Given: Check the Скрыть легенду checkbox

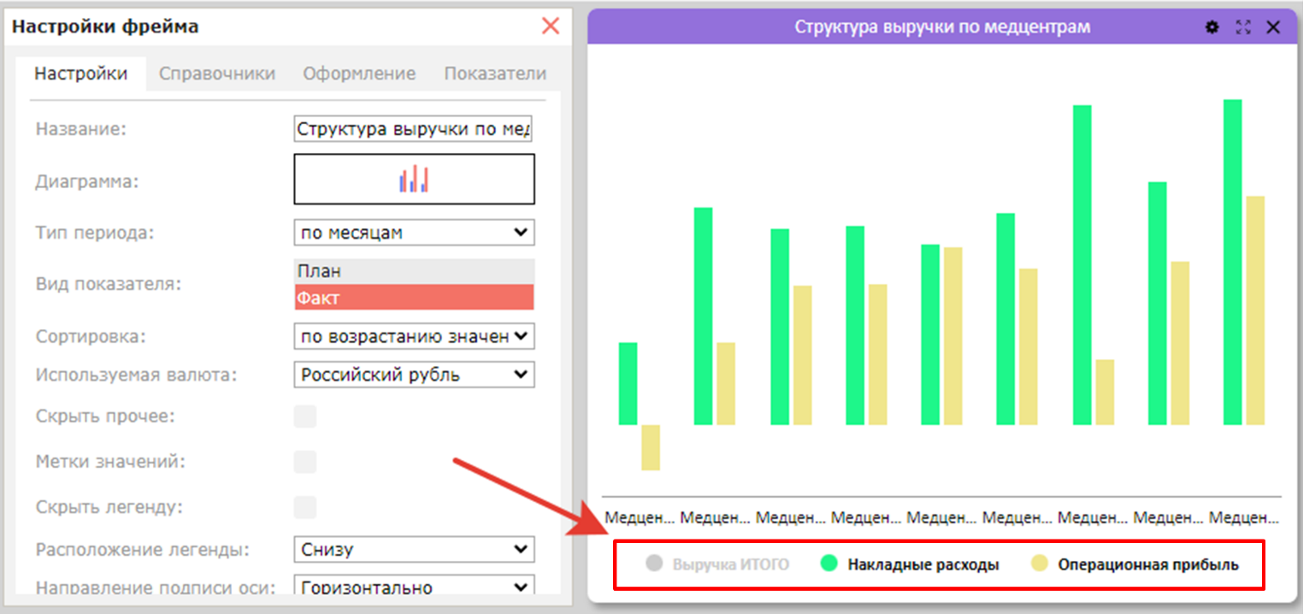Looking at the screenshot, I should click(x=305, y=507).
